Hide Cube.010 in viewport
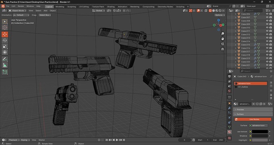The width and height of the screenshot is (274, 145). click(267, 28)
